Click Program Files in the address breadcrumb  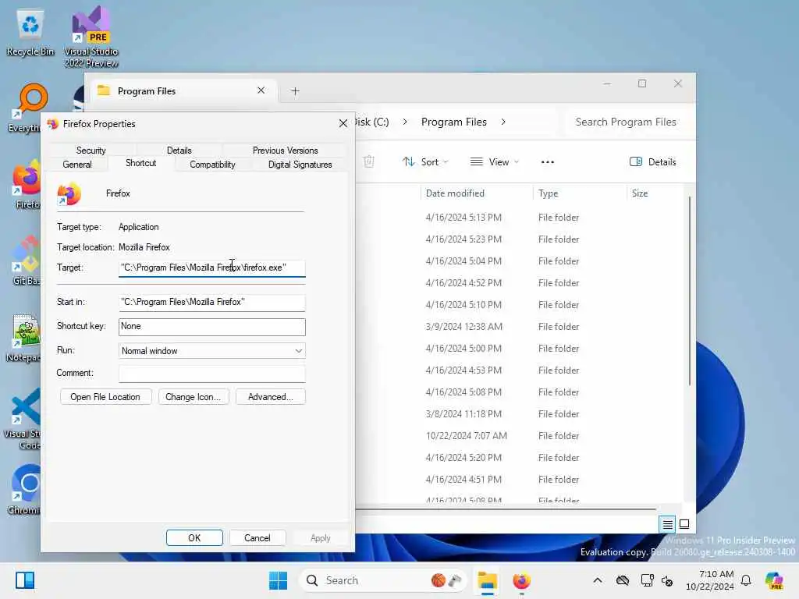[x=454, y=122]
